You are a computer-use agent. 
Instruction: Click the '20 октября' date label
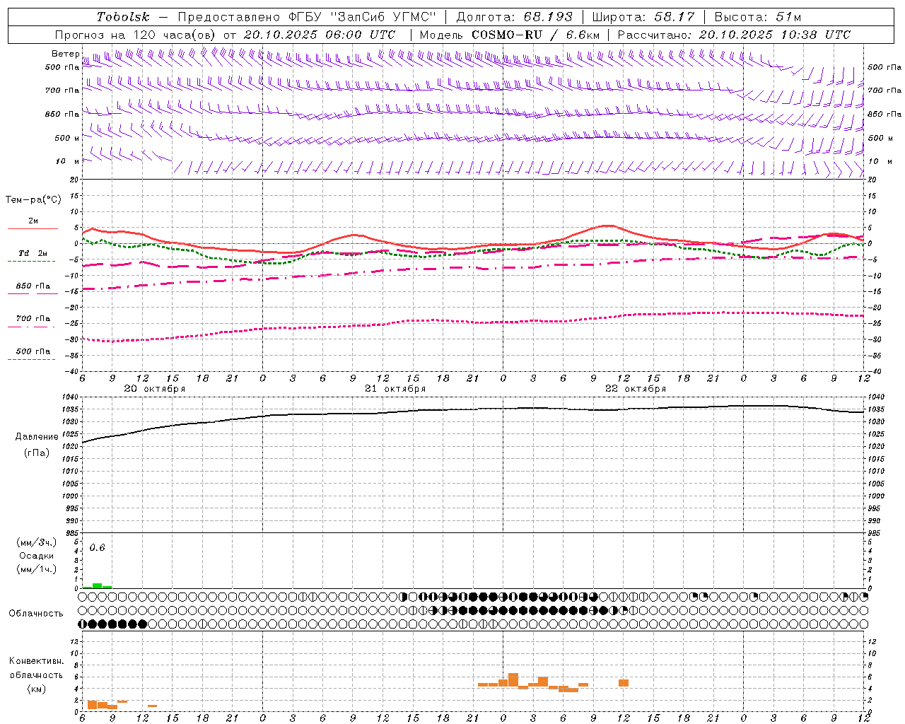[155, 388]
